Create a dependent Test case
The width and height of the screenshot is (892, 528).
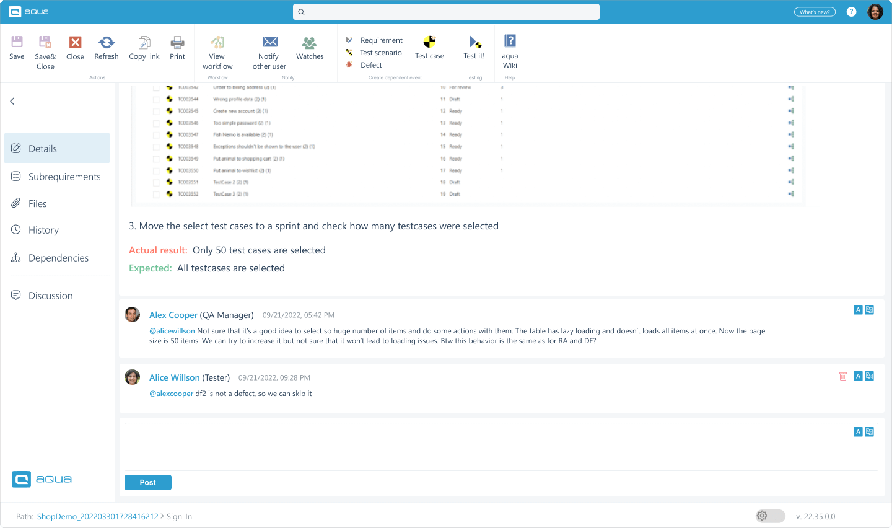[x=429, y=42]
